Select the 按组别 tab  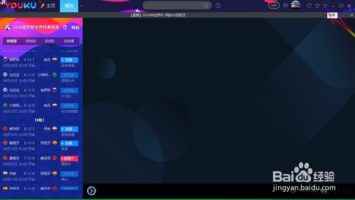pyautogui.click(x=12, y=41)
